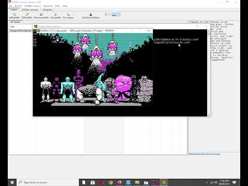Switch to table view icon in toolbar
The height and width of the screenshot is (186, 248).
click(106, 14)
